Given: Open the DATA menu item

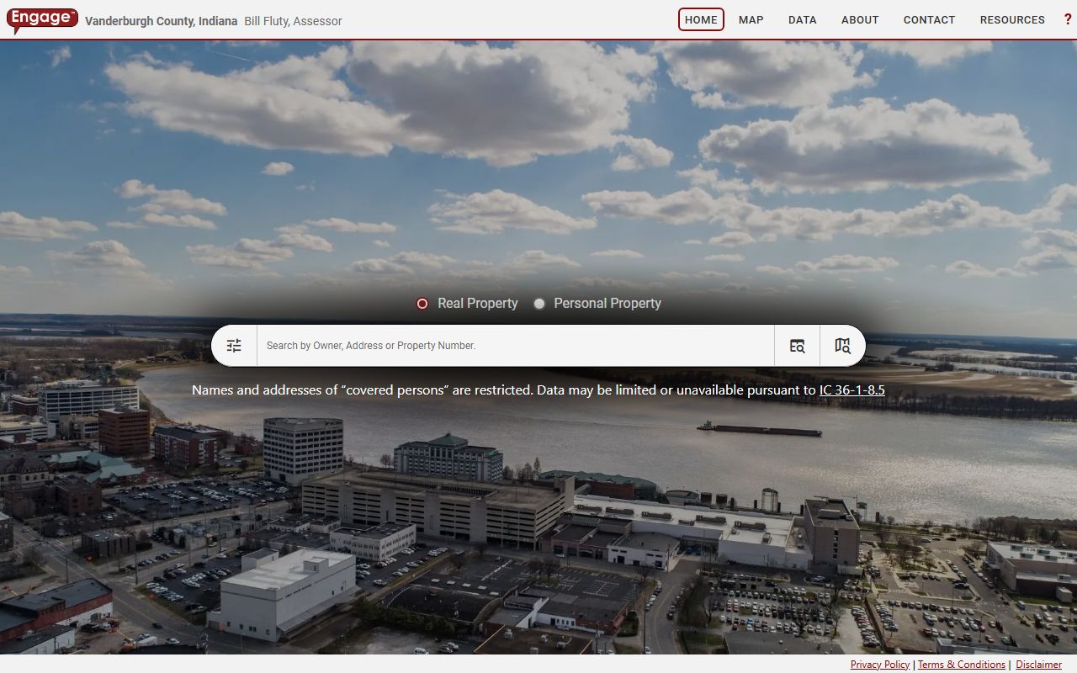Looking at the screenshot, I should point(803,19).
